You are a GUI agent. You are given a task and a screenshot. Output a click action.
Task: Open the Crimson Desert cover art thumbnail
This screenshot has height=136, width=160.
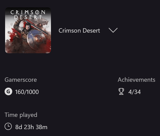pyautogui.click(x=28, y=30)
